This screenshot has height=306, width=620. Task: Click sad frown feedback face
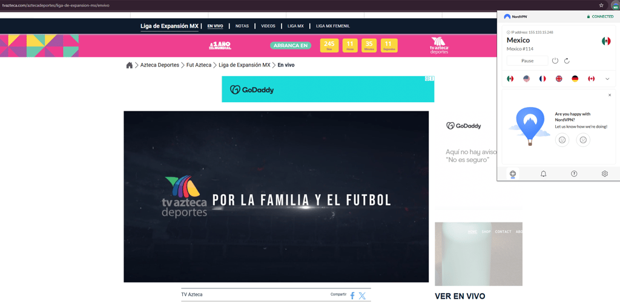(x=583, y=140)
